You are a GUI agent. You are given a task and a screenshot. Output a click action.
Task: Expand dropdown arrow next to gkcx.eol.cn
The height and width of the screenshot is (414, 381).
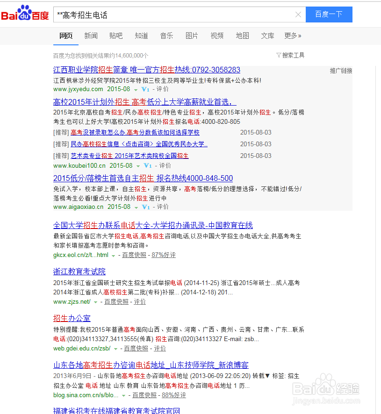coord(113,256)
